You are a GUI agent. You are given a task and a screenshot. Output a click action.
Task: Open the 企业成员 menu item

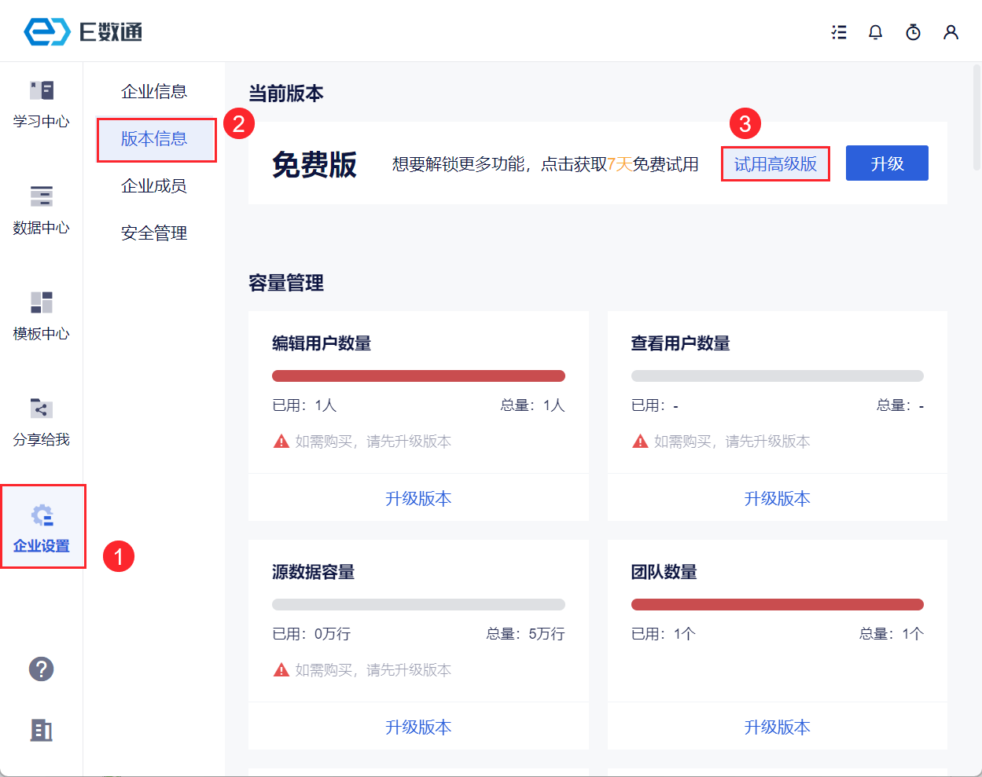tap(154, 186)
